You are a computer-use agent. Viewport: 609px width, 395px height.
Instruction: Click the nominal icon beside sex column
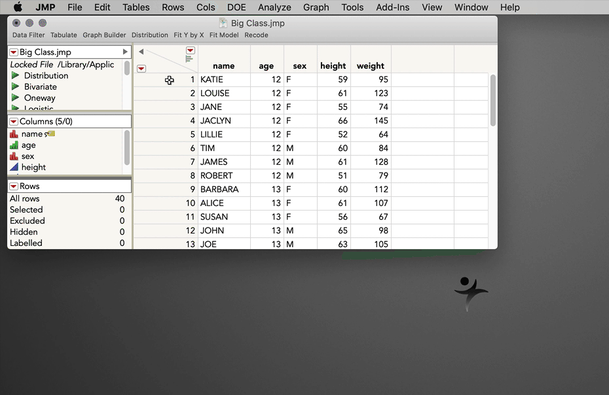click(x=14, y=156)
